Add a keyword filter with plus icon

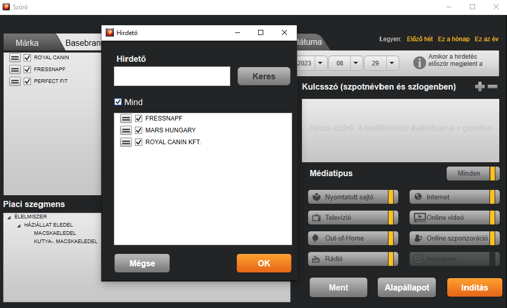480,87
